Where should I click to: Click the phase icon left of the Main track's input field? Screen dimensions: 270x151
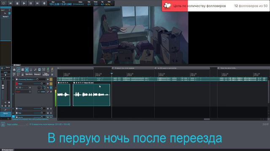[x=17, y=88]
